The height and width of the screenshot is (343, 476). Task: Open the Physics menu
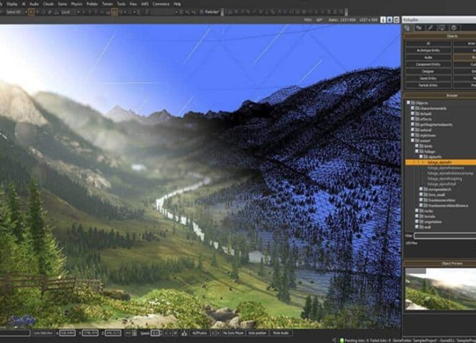pyautogui.click(x=77, y=4)
